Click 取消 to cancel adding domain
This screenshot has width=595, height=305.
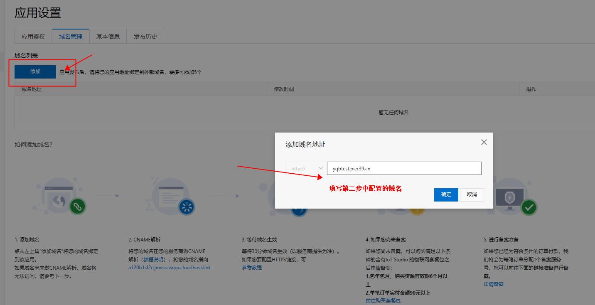[x=472, y=194]
